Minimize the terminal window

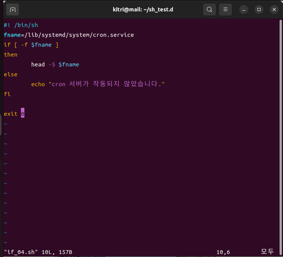tap(244, 9)
